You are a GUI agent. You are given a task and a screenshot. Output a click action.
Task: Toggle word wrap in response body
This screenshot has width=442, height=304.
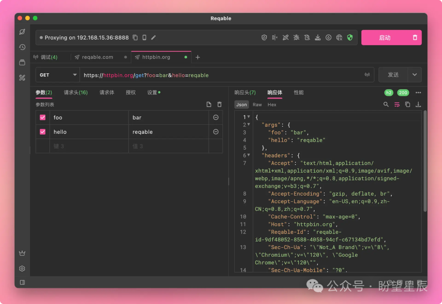(x=397, y=104)
